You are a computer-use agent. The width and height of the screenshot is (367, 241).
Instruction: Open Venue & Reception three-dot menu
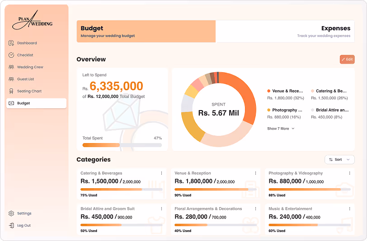(255, 173)
